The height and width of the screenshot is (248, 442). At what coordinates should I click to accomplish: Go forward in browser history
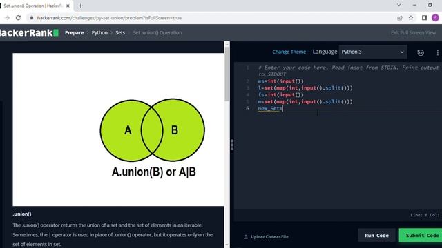7,18
